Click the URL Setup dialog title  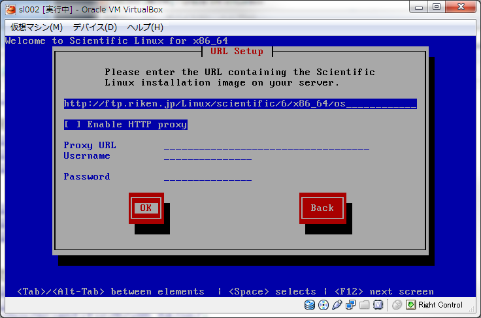[237, 51]
